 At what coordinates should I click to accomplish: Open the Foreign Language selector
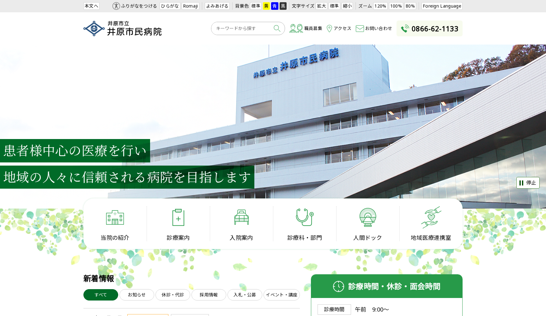pos(442,6)
